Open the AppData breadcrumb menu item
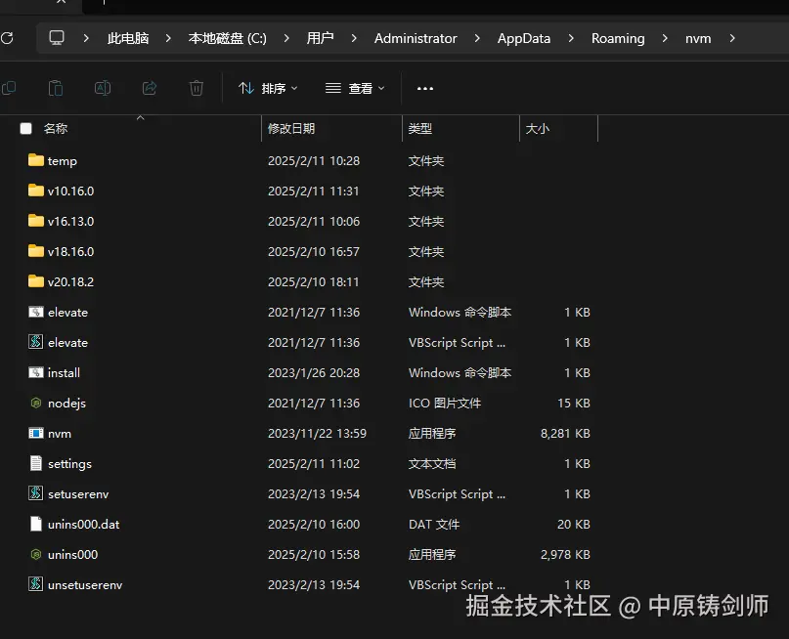 [523, 38]
